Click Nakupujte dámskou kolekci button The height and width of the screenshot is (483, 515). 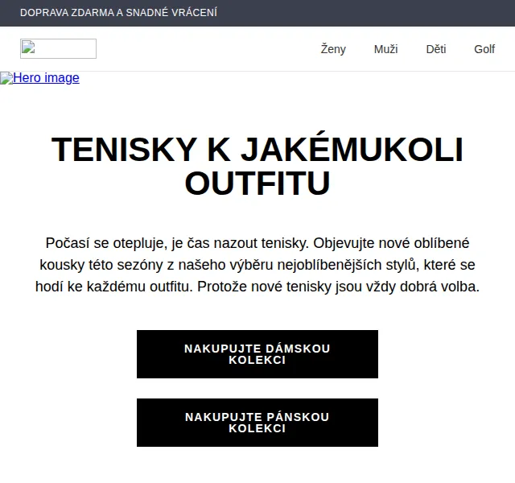(x=257, y=354)
